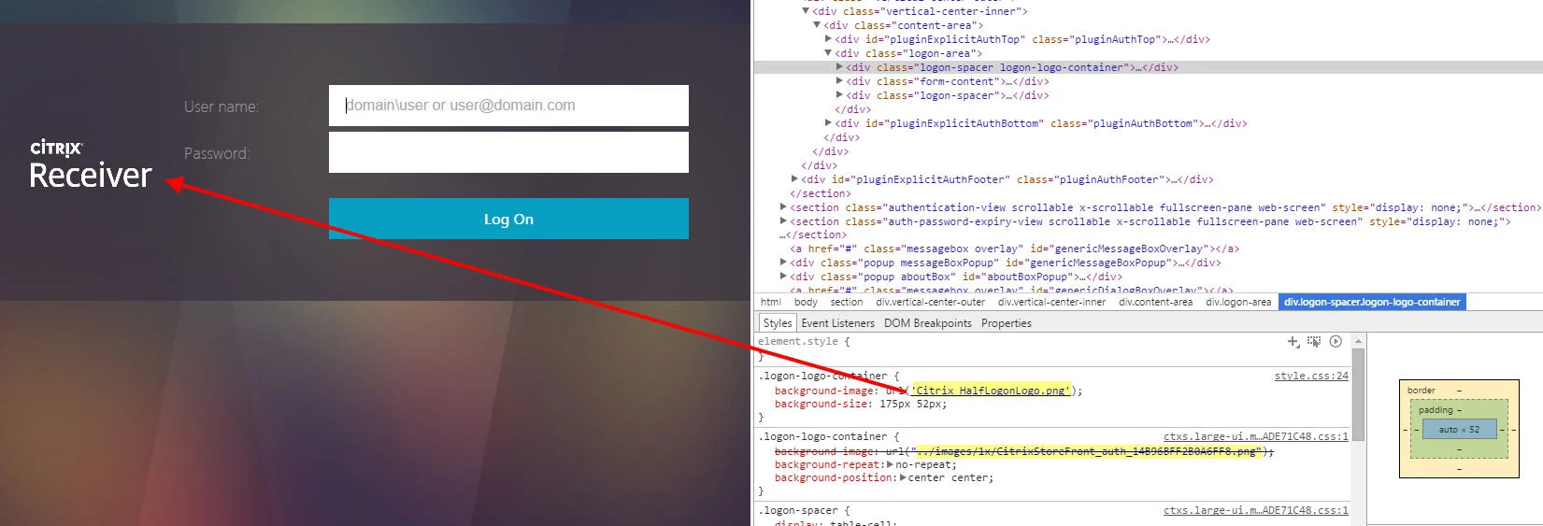This screenshot has height=526, width=1543.
Task: Collapse the logon-area div node
Action: (828, 53)
